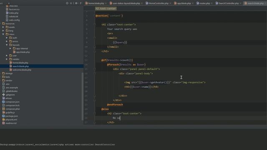Screen dimensions: 267x150
Task: Expand the auth folder
Action: 7,38
